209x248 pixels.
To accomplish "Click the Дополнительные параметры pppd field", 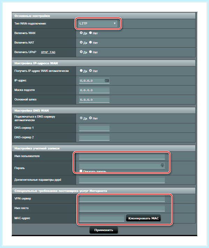I will [122, 180].
